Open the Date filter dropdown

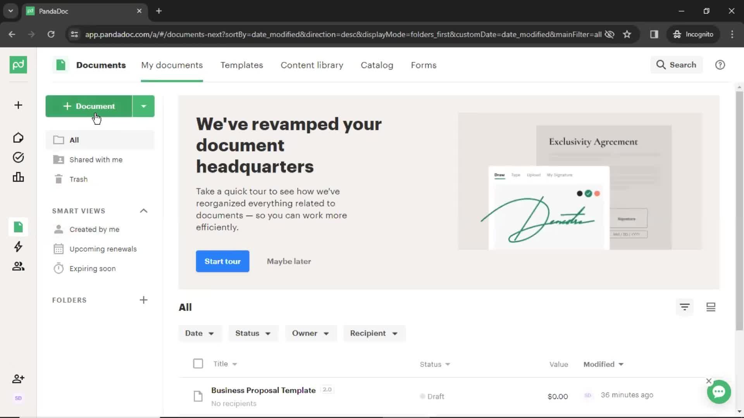coord(199,333)
